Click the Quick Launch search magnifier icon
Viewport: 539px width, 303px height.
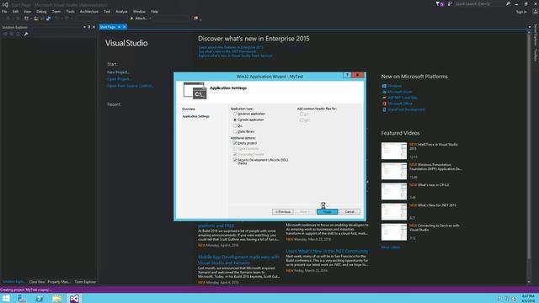click(x=508, y=3)
